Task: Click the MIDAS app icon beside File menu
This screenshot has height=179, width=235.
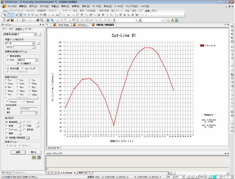Action: point(4,6)
